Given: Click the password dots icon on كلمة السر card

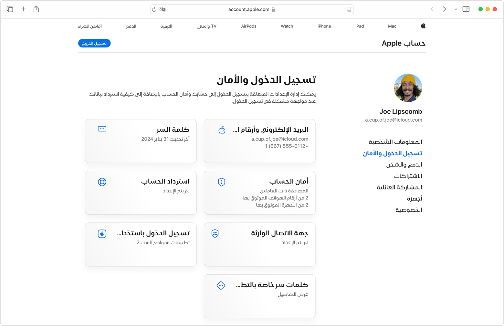Looking at the screenshot, I should click(102, 129).
